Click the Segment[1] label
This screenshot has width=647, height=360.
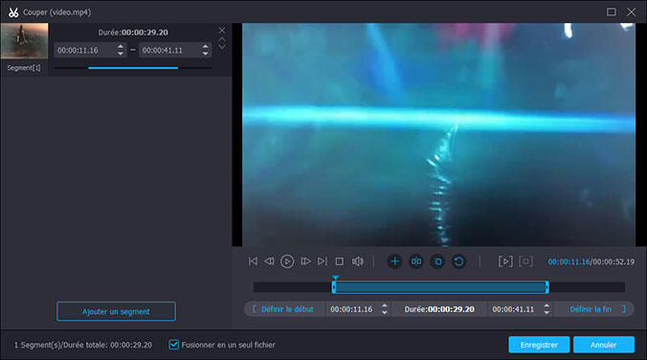(x=24, y=68)
